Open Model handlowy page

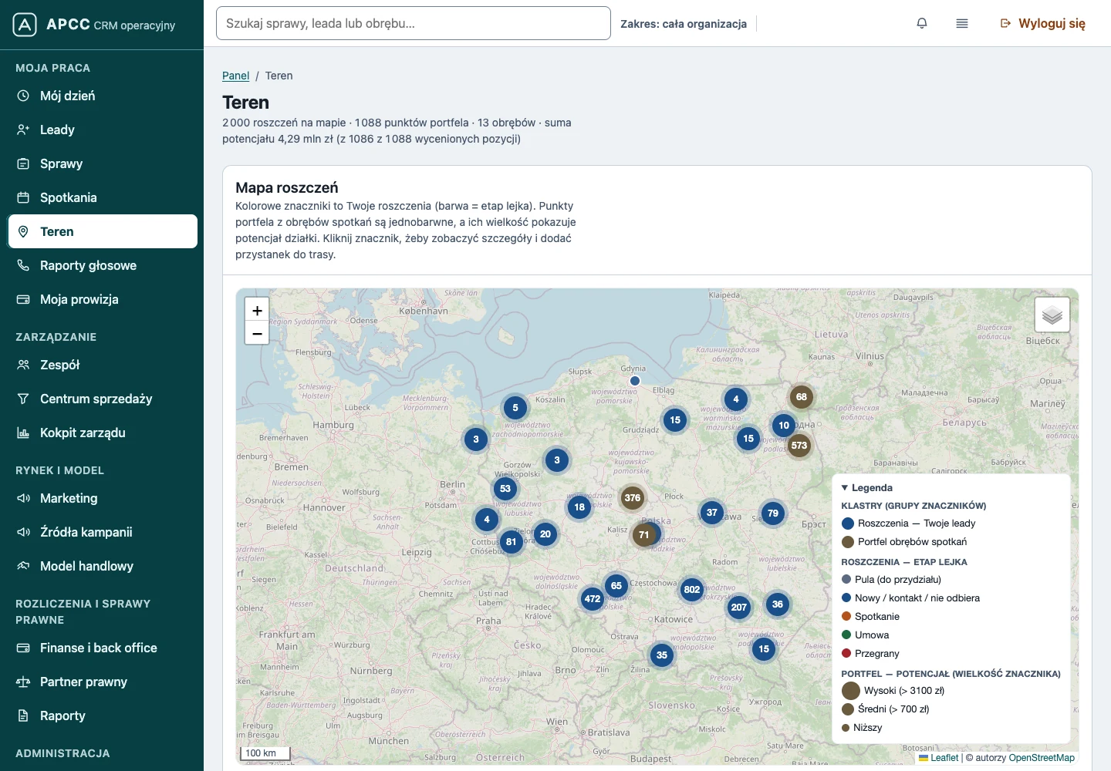tap(103, 566)
